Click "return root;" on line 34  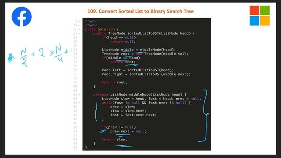123,62
